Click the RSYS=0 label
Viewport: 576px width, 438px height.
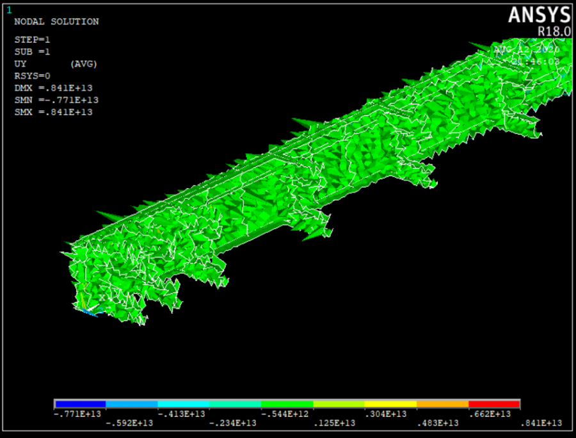(x=31, y=76)
